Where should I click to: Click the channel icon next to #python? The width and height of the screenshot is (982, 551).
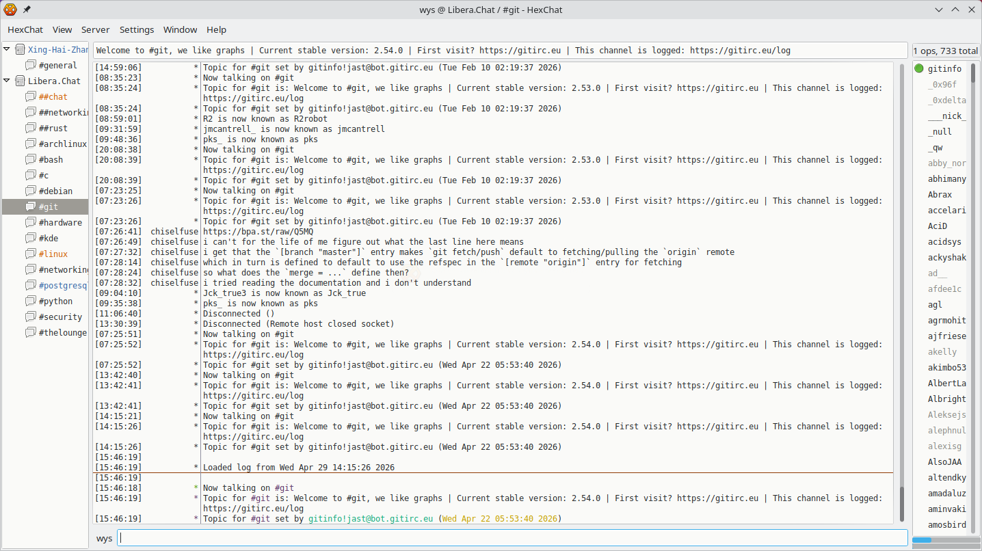(x=31, y=301)
